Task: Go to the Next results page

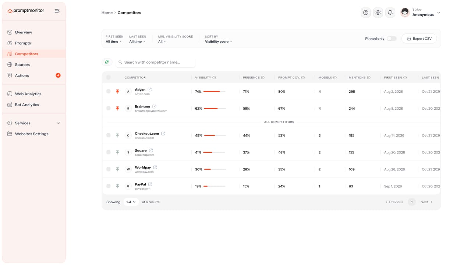Action: pyautogui.click(x=426, y=202)
